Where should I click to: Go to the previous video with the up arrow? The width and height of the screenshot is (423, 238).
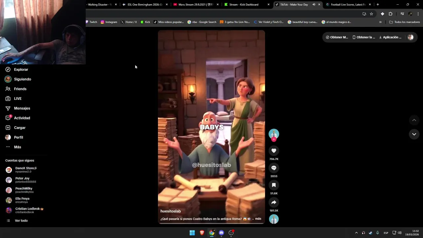pos(414,120)
